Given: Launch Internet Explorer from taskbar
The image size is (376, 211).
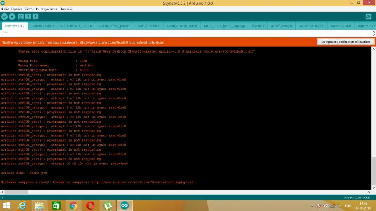Looking at the screenshot, I should [x=22, y=205].
